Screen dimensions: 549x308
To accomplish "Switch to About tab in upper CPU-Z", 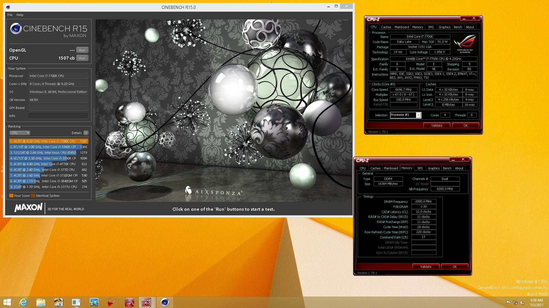I will coord(470,27).
